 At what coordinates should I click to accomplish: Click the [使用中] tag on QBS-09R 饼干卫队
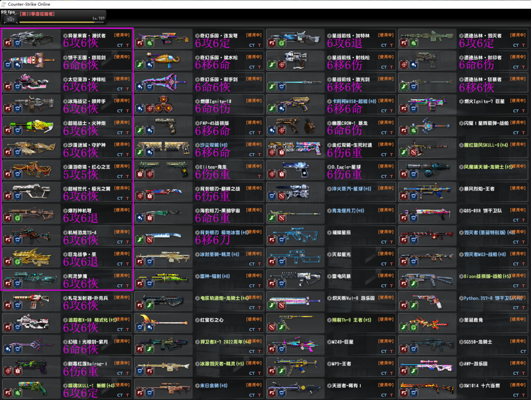[518, 210]
